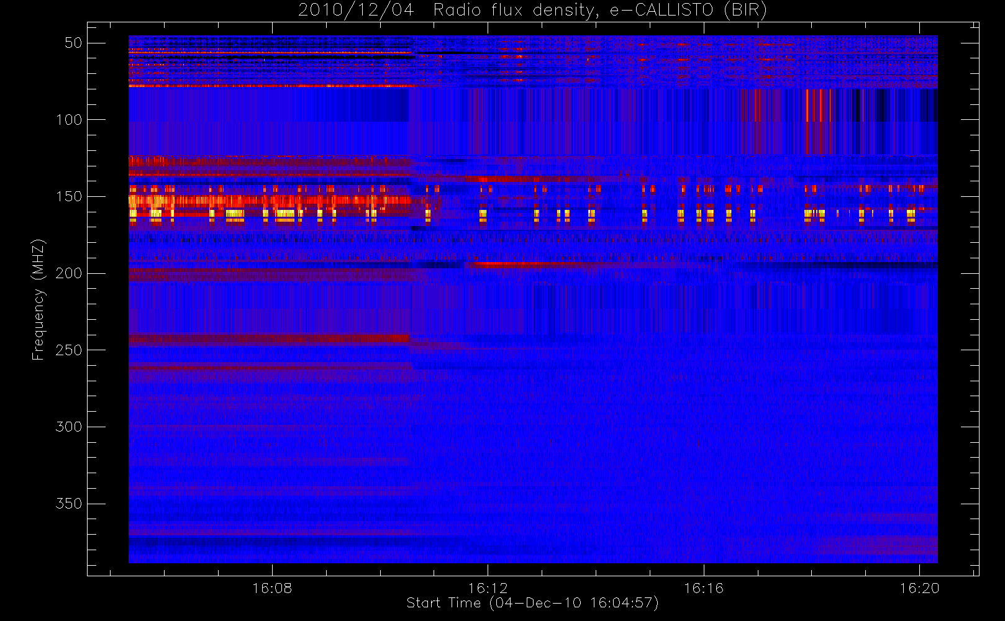The height and width of the screenshot is (621, 1005).
Task: Click the 'Frequency (MHz)' axis label
Action: (x=39, y=299)
